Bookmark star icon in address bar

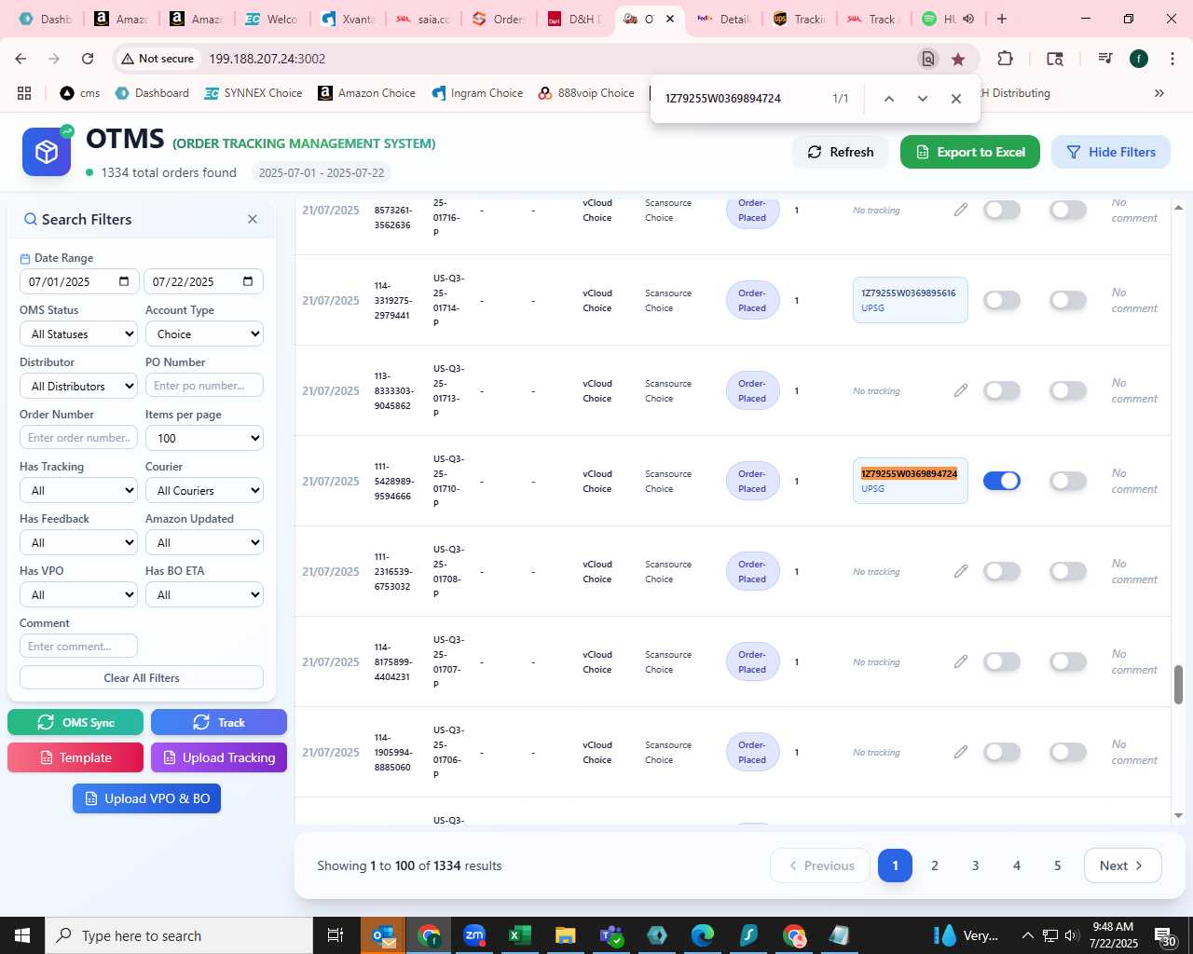(x=958, y=59)
